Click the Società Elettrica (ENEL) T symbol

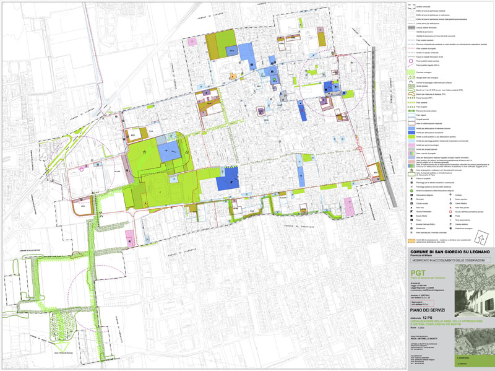tap(411, 224)
